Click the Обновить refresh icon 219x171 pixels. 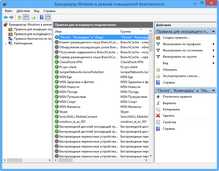click(x=158, y=70)
